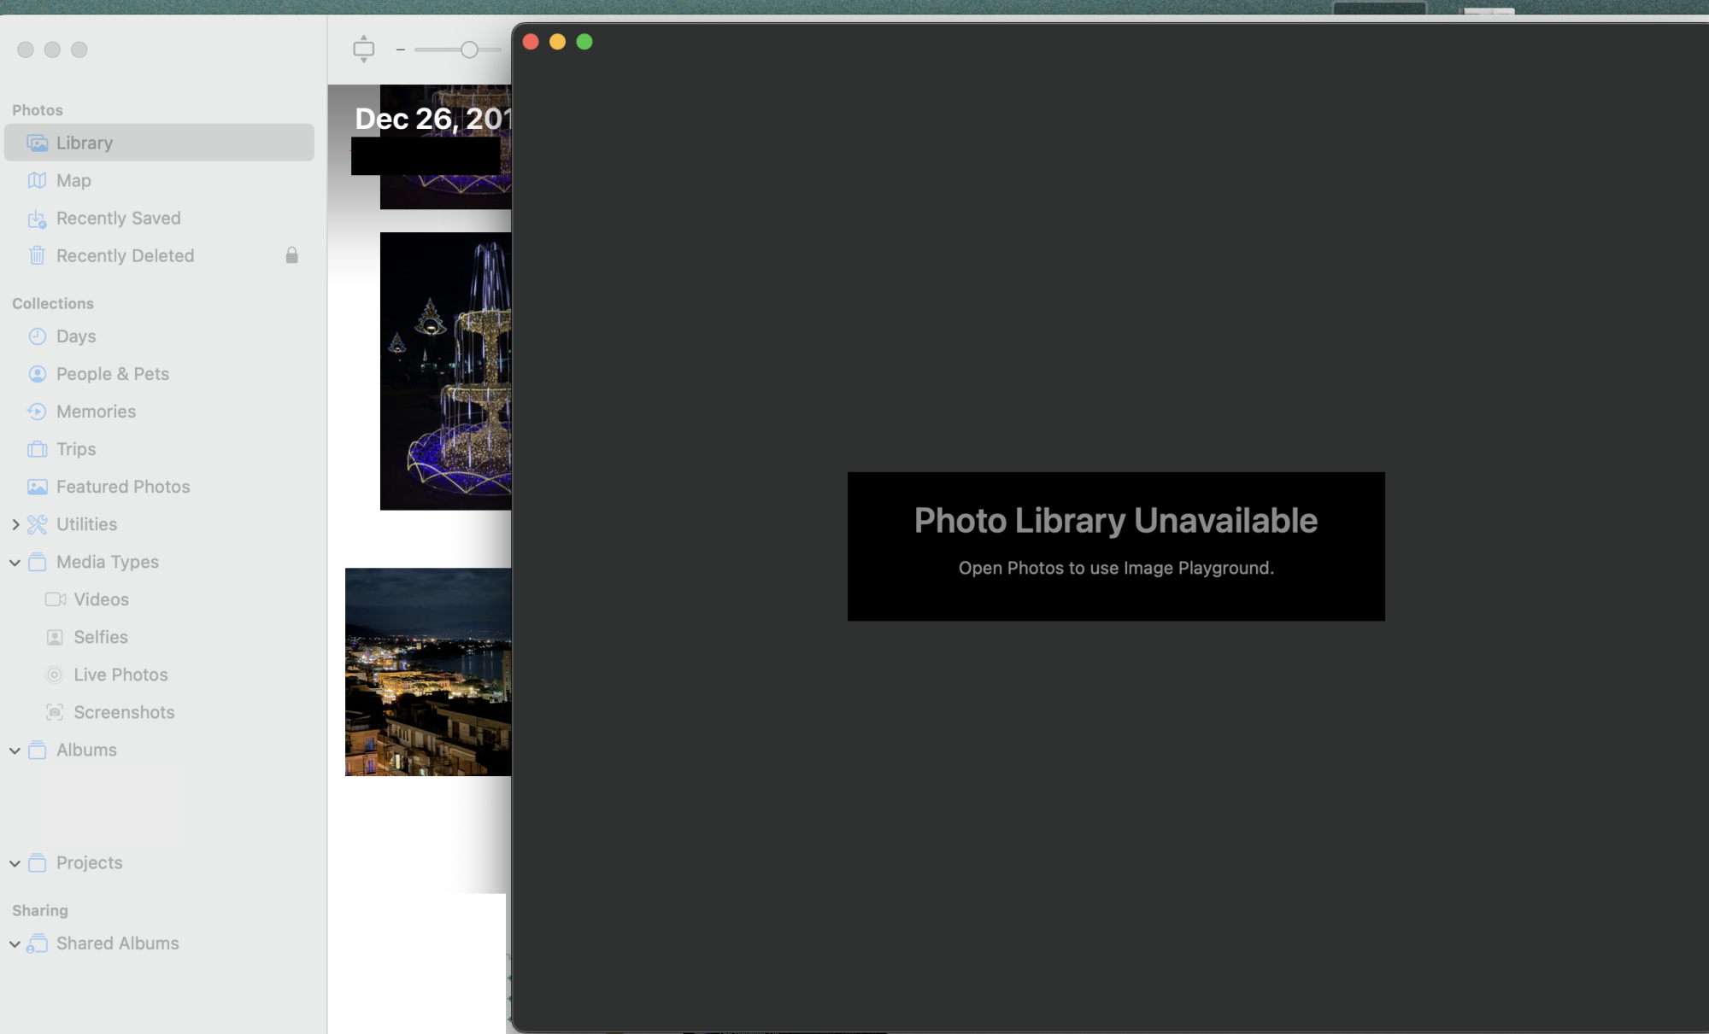The image size is (1709, 1034).
Task: Click the zoom out minus button
Action: pos(400,50)
